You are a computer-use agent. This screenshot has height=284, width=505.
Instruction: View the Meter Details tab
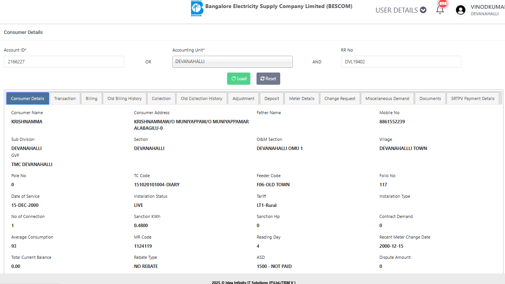[302, 98]
